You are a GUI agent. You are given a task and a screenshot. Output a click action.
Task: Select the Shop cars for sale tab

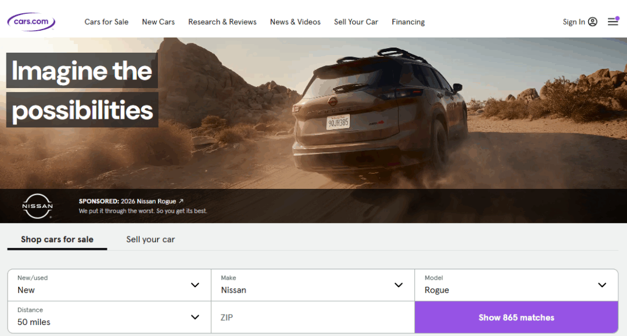tap(57, 239)
